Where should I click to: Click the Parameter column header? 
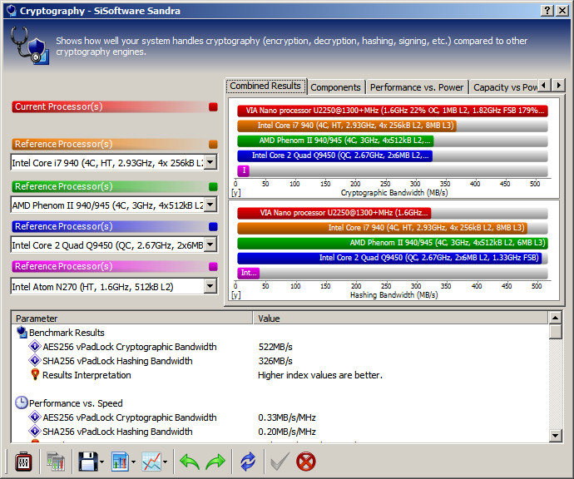tap(132, 319)
